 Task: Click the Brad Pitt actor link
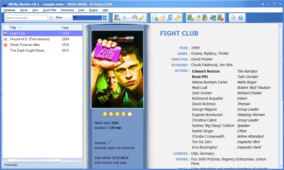200,77
